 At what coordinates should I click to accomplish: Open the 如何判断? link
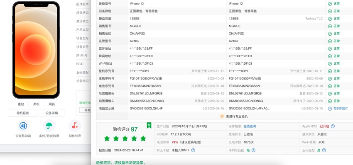click(x=341, y=108)
